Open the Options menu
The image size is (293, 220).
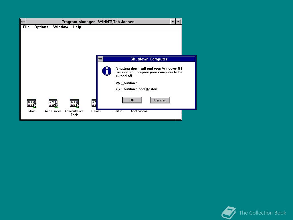[x=41, y=27]
